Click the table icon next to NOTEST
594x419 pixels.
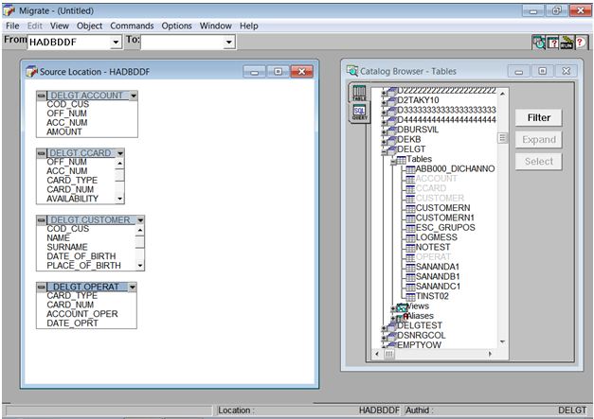pos(410,248)
